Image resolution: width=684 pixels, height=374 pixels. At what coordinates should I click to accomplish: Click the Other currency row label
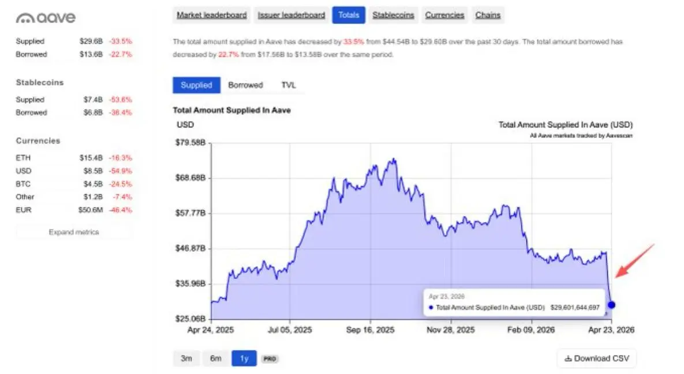(25, 197)
